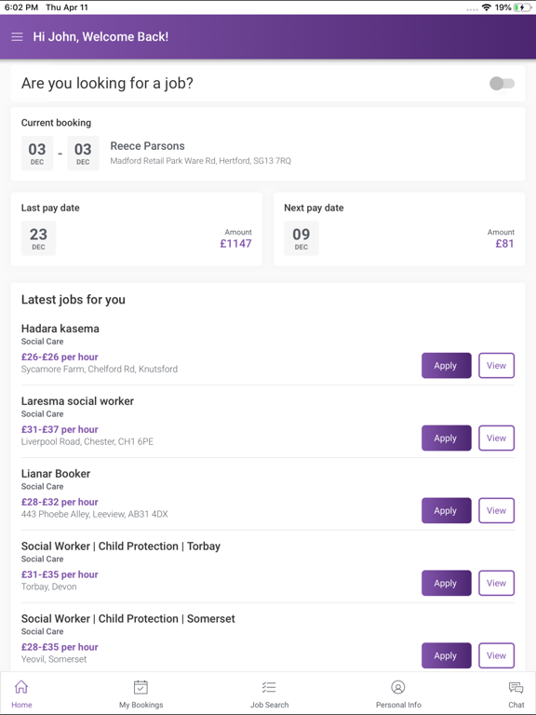536x715 pixels.
Task: Select the Laresma social worker title
Action: [77, 401]
